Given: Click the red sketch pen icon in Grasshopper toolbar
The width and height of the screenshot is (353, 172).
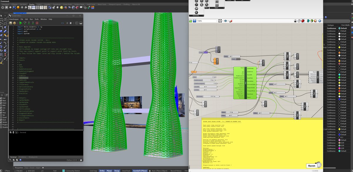Looking at the screenshot, I should [x=231, y=21].
